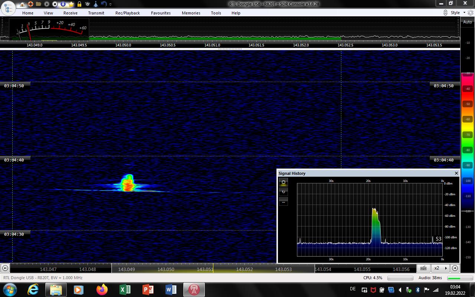
Task: Open favourites via the yellow star icon
Action: tap(71, 4)
